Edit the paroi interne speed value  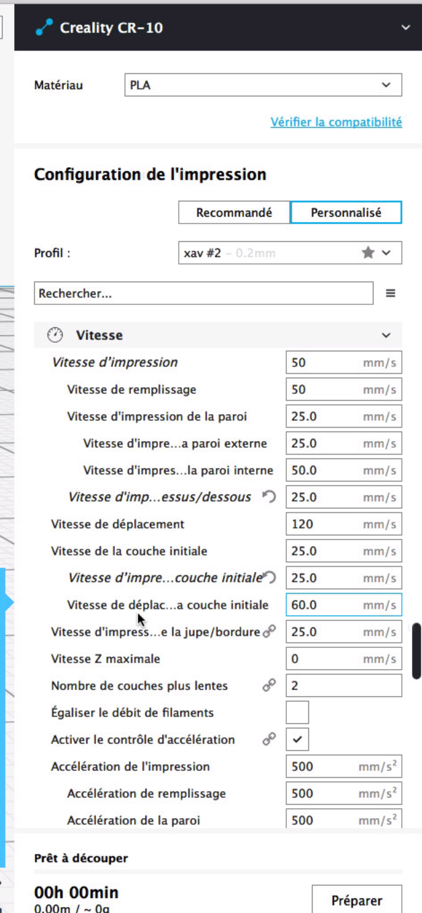[x=344, y=470]
